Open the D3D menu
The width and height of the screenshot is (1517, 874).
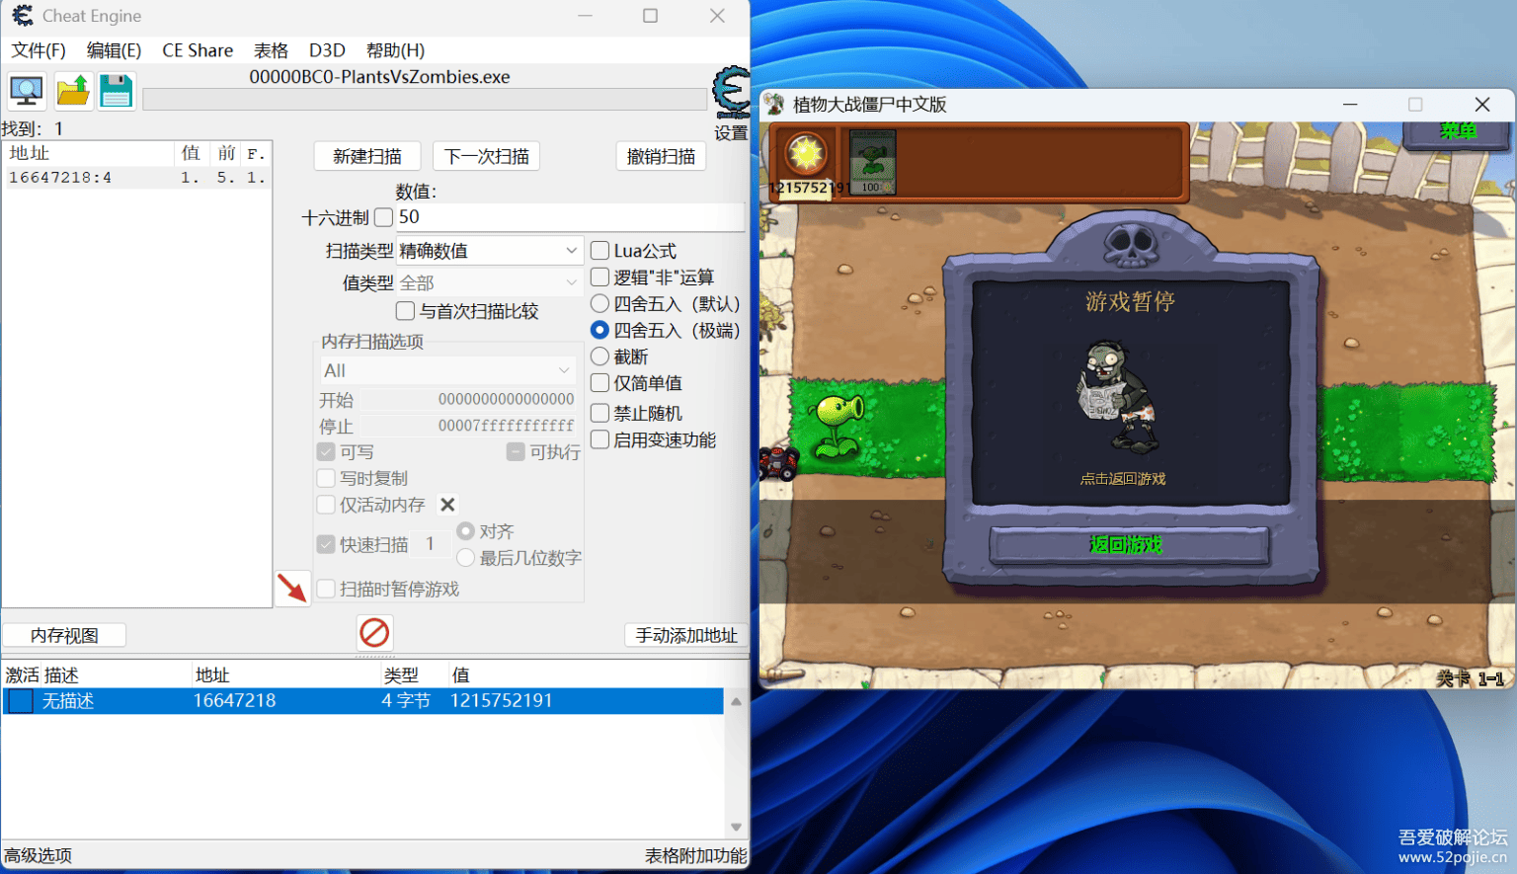point(327,50)
